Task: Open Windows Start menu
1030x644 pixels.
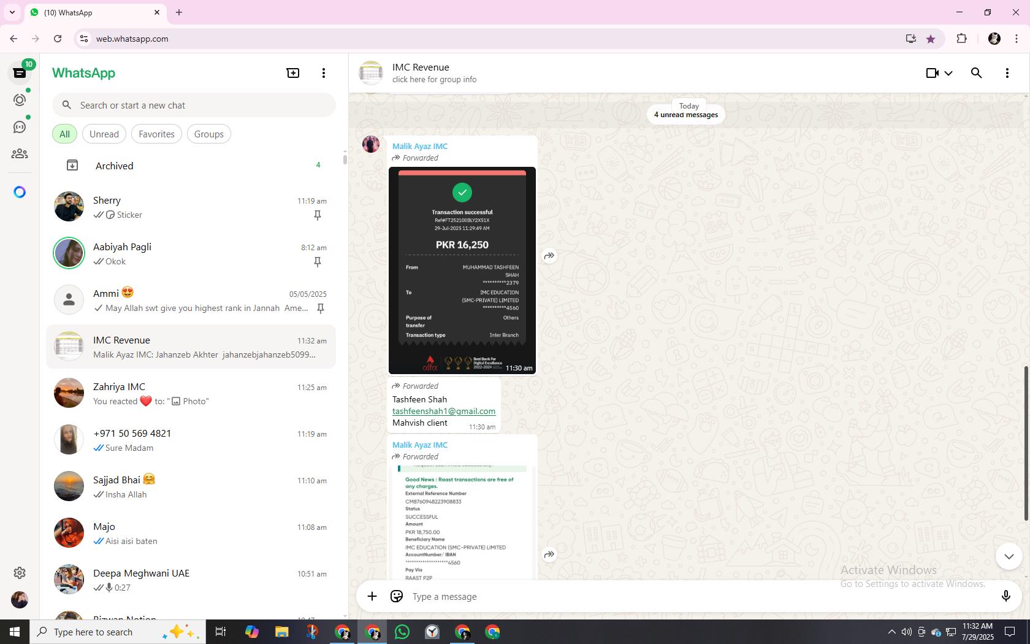Action: click(15, 632)
